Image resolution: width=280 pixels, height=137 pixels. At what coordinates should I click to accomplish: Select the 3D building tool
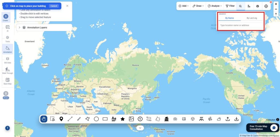point(167,119)
